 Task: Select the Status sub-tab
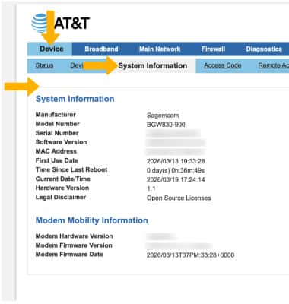tap(44, 65)
